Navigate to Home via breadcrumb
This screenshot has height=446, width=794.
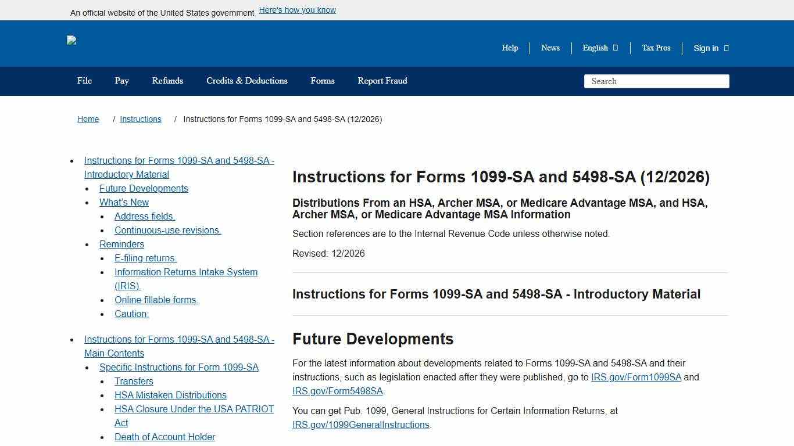88,119
